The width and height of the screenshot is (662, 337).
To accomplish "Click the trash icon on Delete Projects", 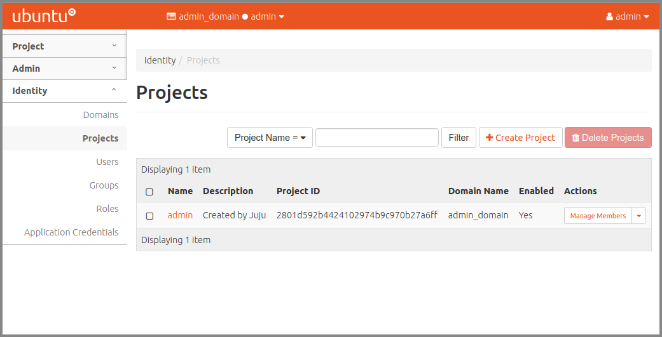I will [x=576, y=138].
